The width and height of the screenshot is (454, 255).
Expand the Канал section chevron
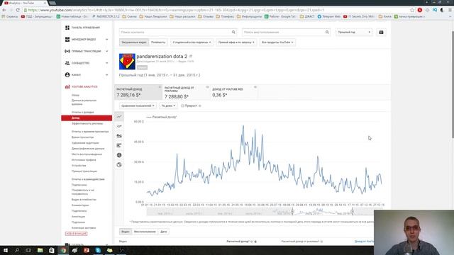[107, 75]
